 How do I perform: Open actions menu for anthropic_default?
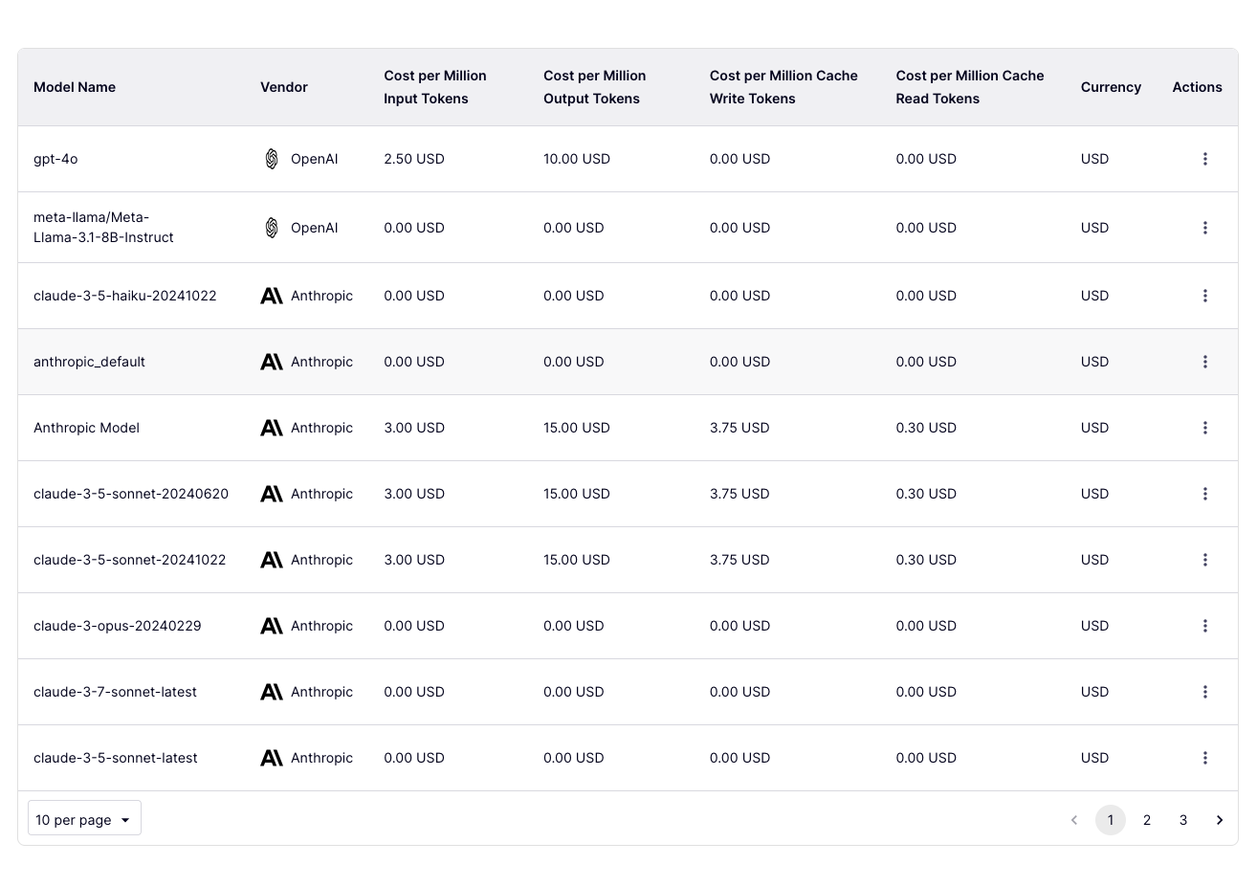click(1204, 362)
